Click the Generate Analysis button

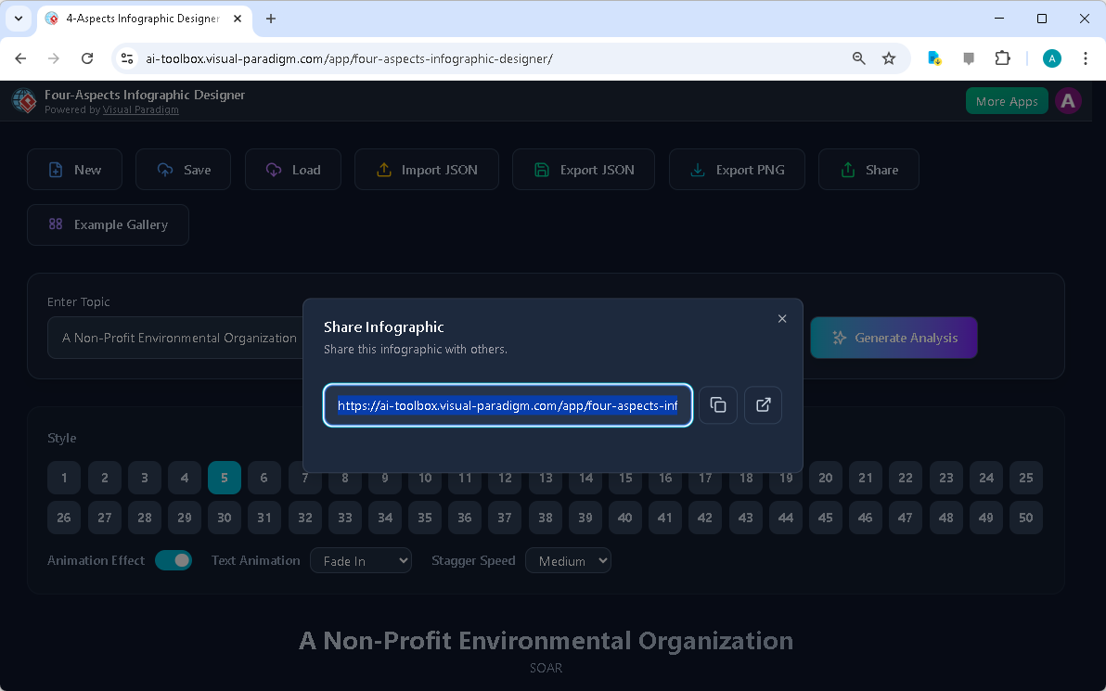pyautogui.click(x=893, y=338)
